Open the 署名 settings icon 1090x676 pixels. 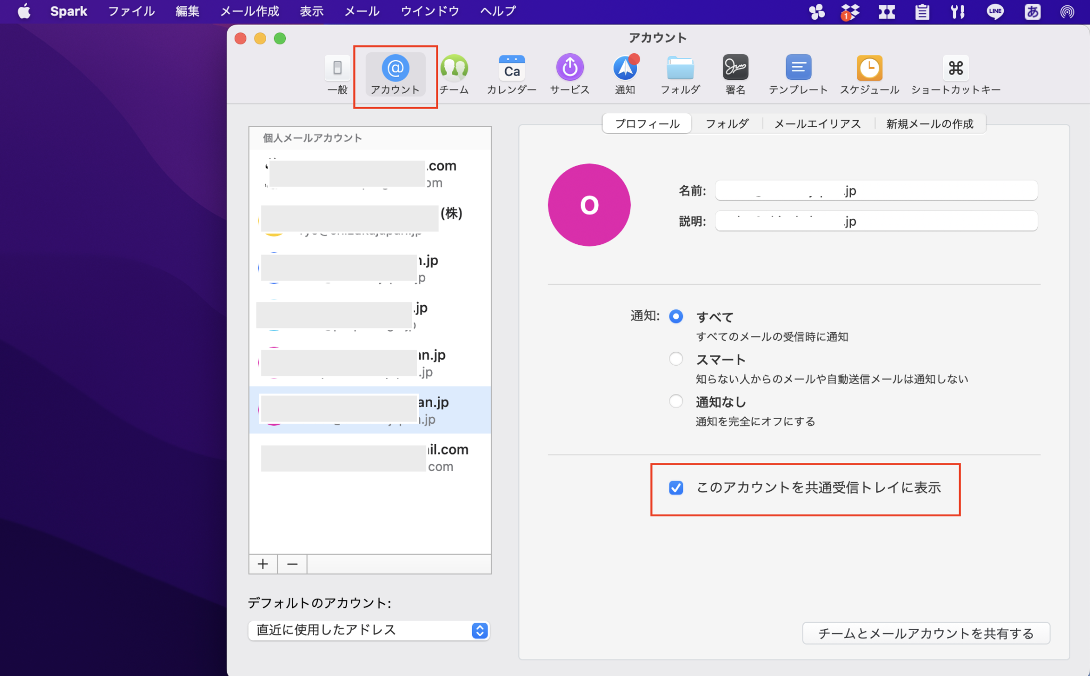(734, 75)
